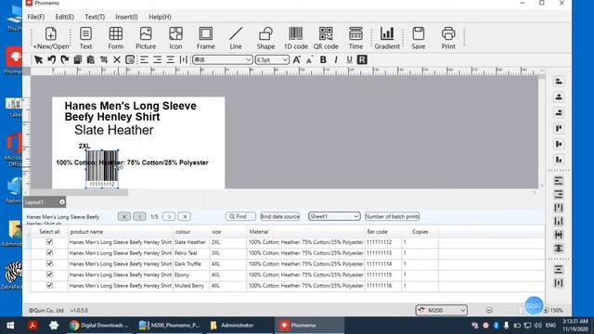Delete the selected object with X
The height and width of the screenshot is (334, 594).
[x=117, y=59]
